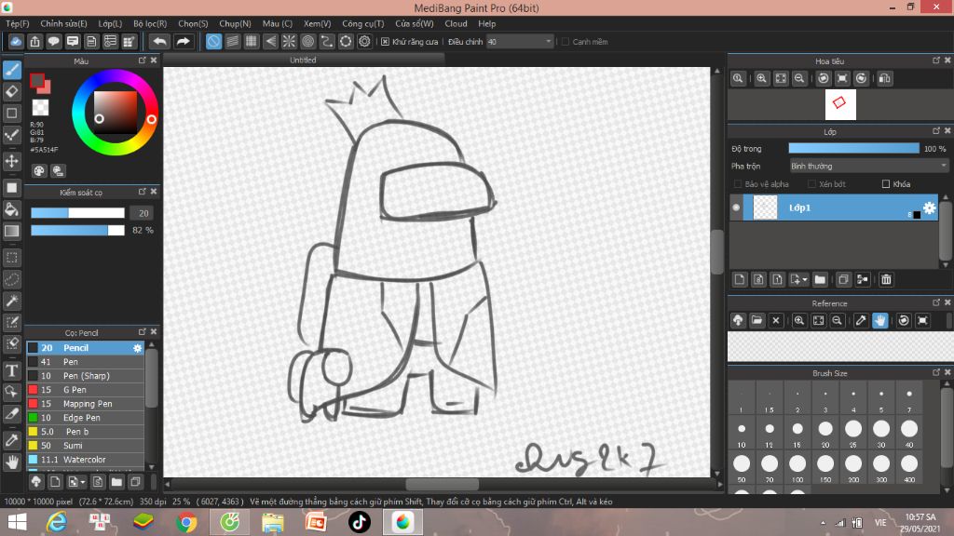Viewport: 954px width, 536px height.
Task: Adjust the brush size slider
Action: [x=78, y=213]
